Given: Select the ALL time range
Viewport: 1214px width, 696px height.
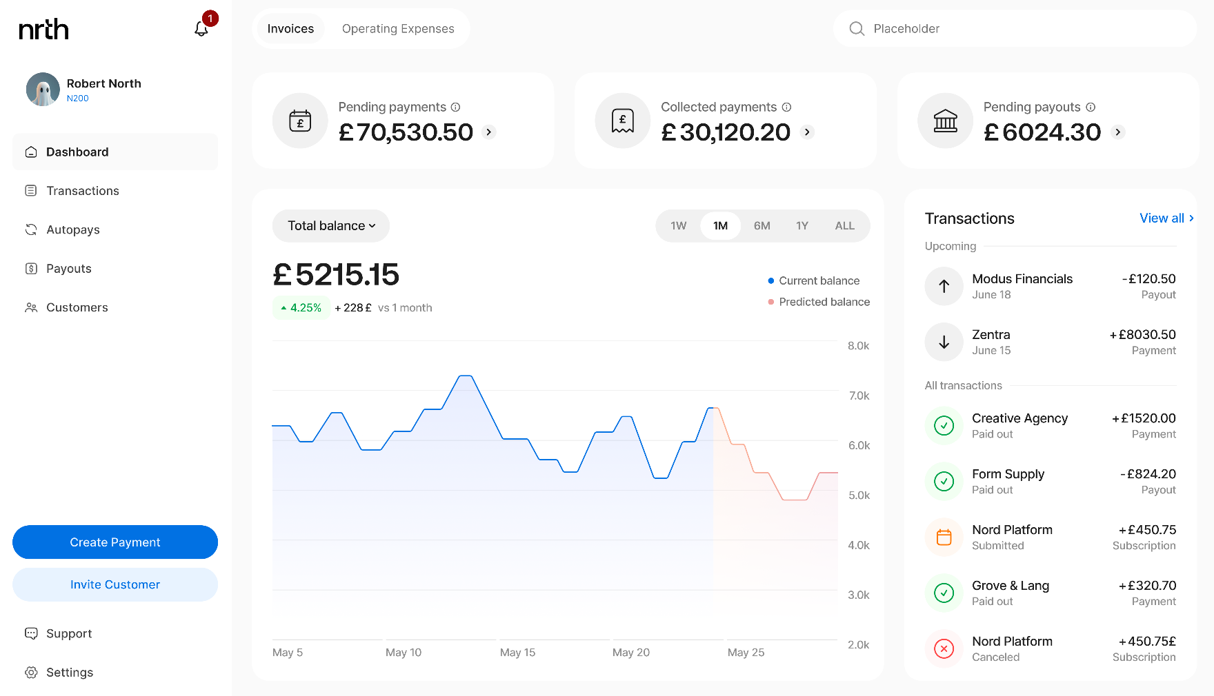Looking at the screenshot, I should [844, 226].
